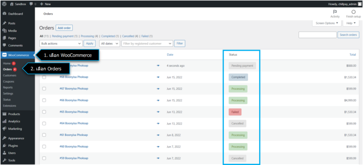This screenshot has width=363, height=165.
Task: Select checkbox for order #60
Action: (44, 147)
